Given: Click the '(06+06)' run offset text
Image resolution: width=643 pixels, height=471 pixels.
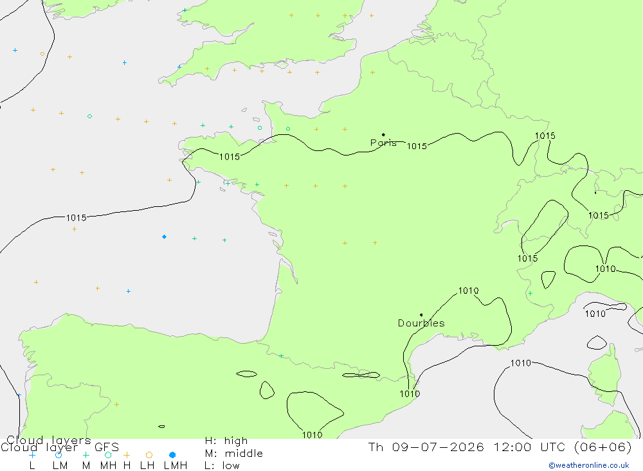Looking at the screenshot, I should [x=603, y=447].
